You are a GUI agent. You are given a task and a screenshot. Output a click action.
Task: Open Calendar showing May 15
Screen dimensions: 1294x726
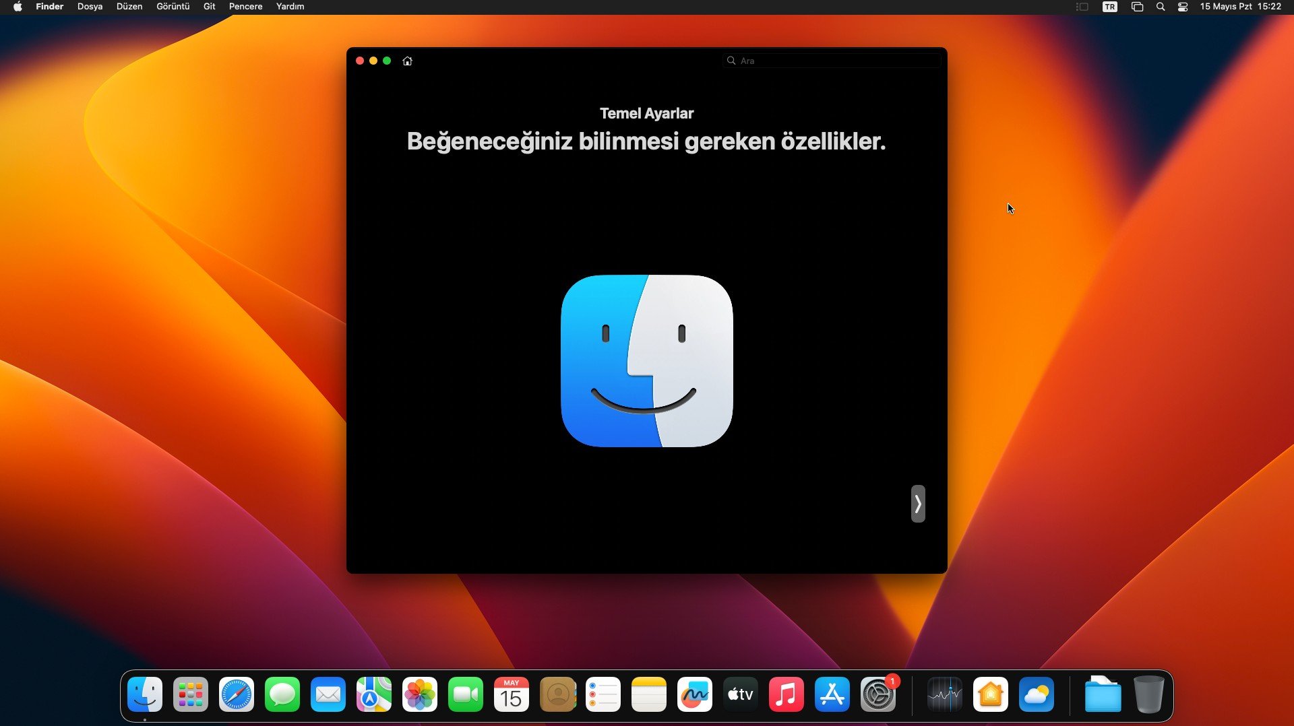[x=512, y=694]
